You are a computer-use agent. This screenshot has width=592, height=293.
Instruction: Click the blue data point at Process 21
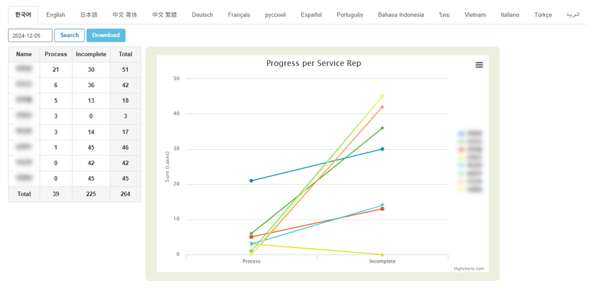251,181
